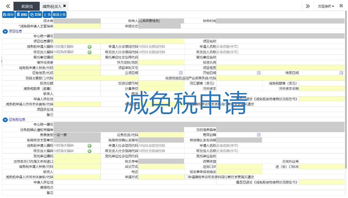Click the 政策依据 input field
The image size is (348, 198).
[239, 161]
